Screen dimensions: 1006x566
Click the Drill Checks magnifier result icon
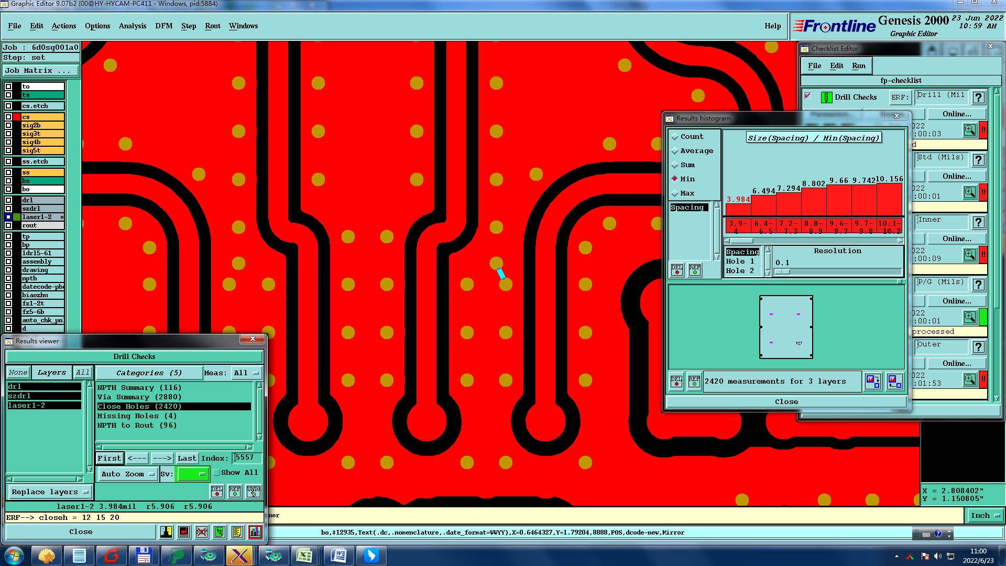pyautogui.click(x=969, y=129)
